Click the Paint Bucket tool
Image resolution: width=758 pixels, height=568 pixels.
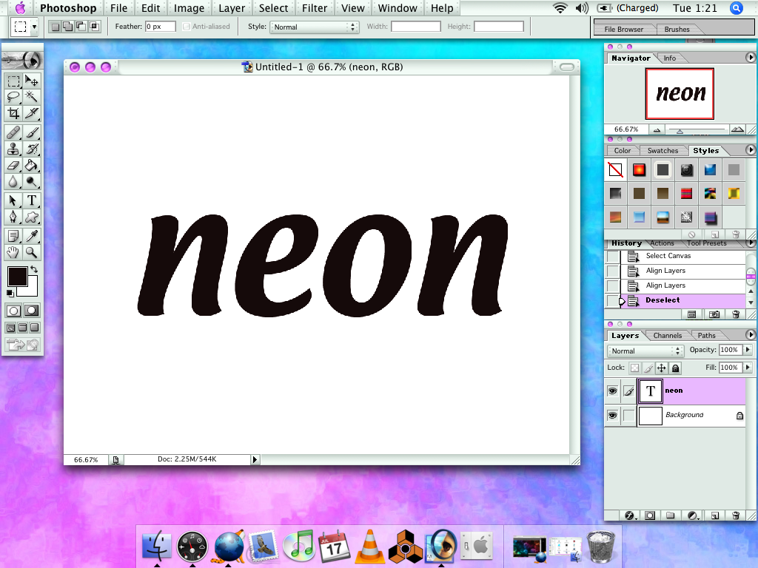click(32, 165)
